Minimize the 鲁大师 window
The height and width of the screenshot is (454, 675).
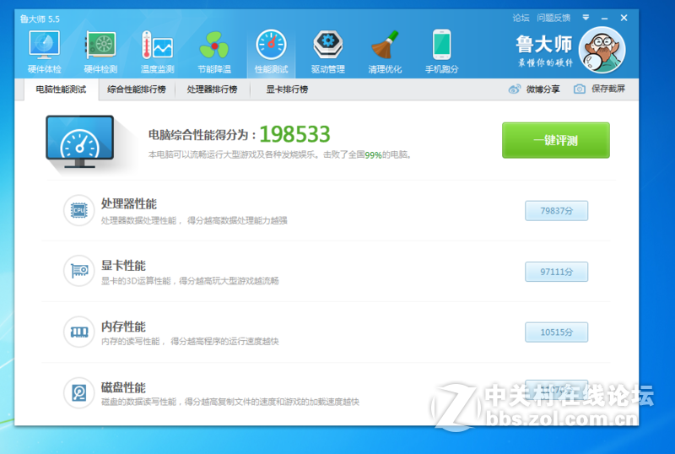click(x=604, y=18)
